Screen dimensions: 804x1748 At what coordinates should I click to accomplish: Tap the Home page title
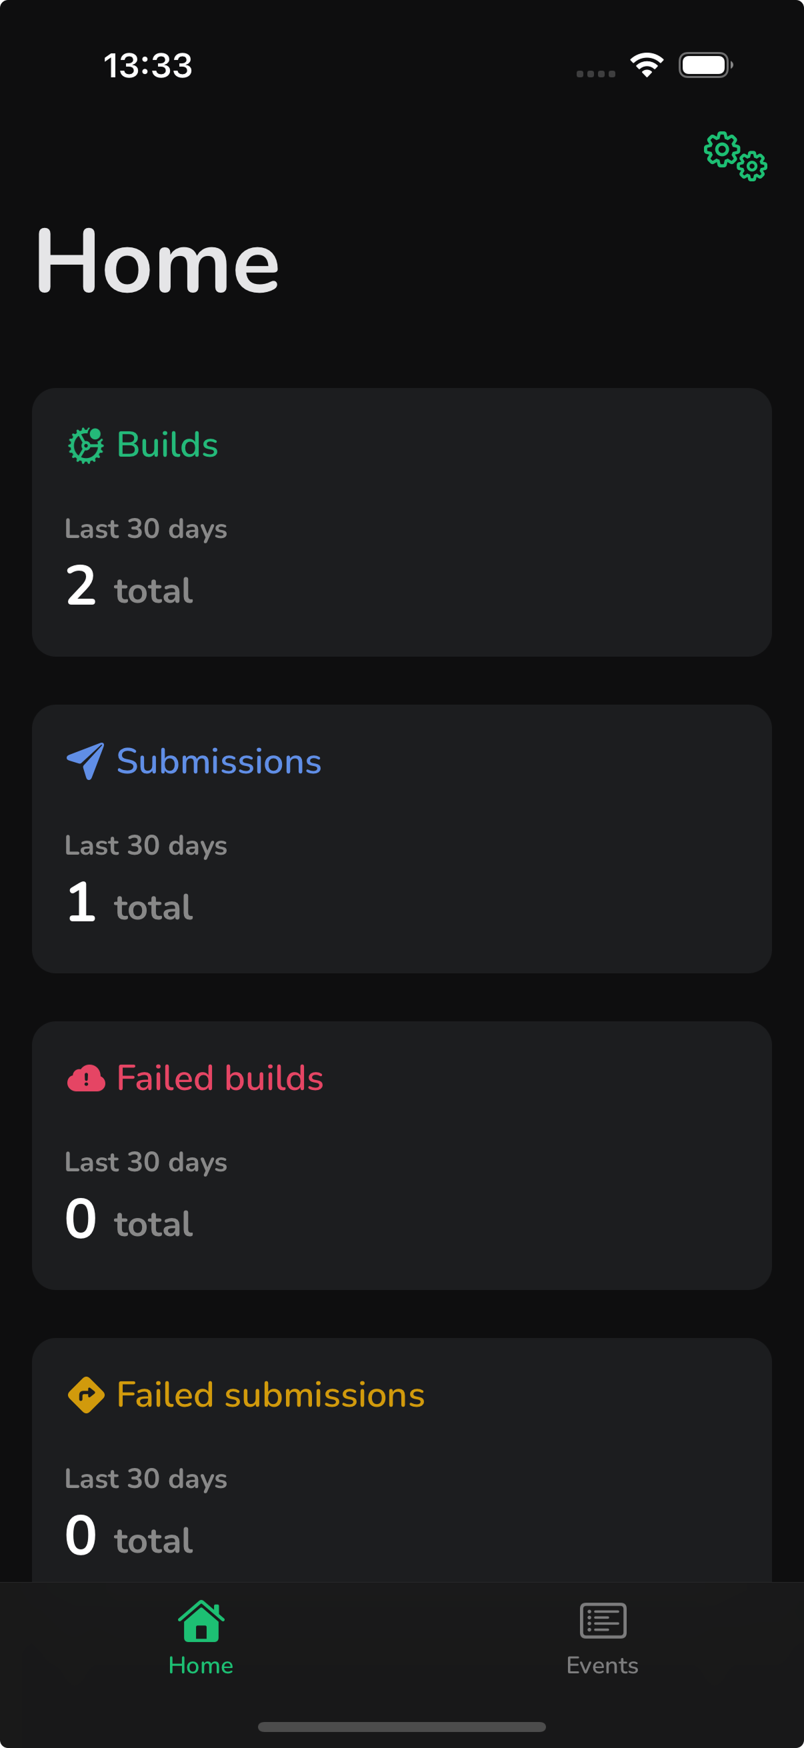(157, 262)
